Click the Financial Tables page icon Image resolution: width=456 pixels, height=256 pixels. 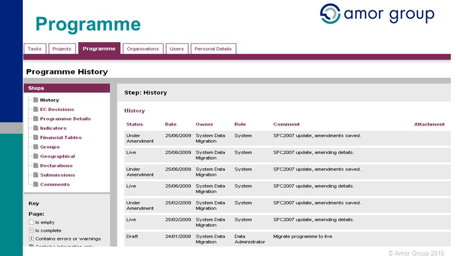pyautogui.click(x=36, y=137)
